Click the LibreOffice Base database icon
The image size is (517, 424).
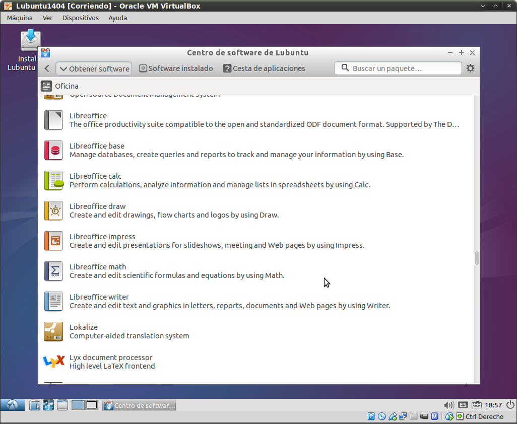click(x=53, y=150)
